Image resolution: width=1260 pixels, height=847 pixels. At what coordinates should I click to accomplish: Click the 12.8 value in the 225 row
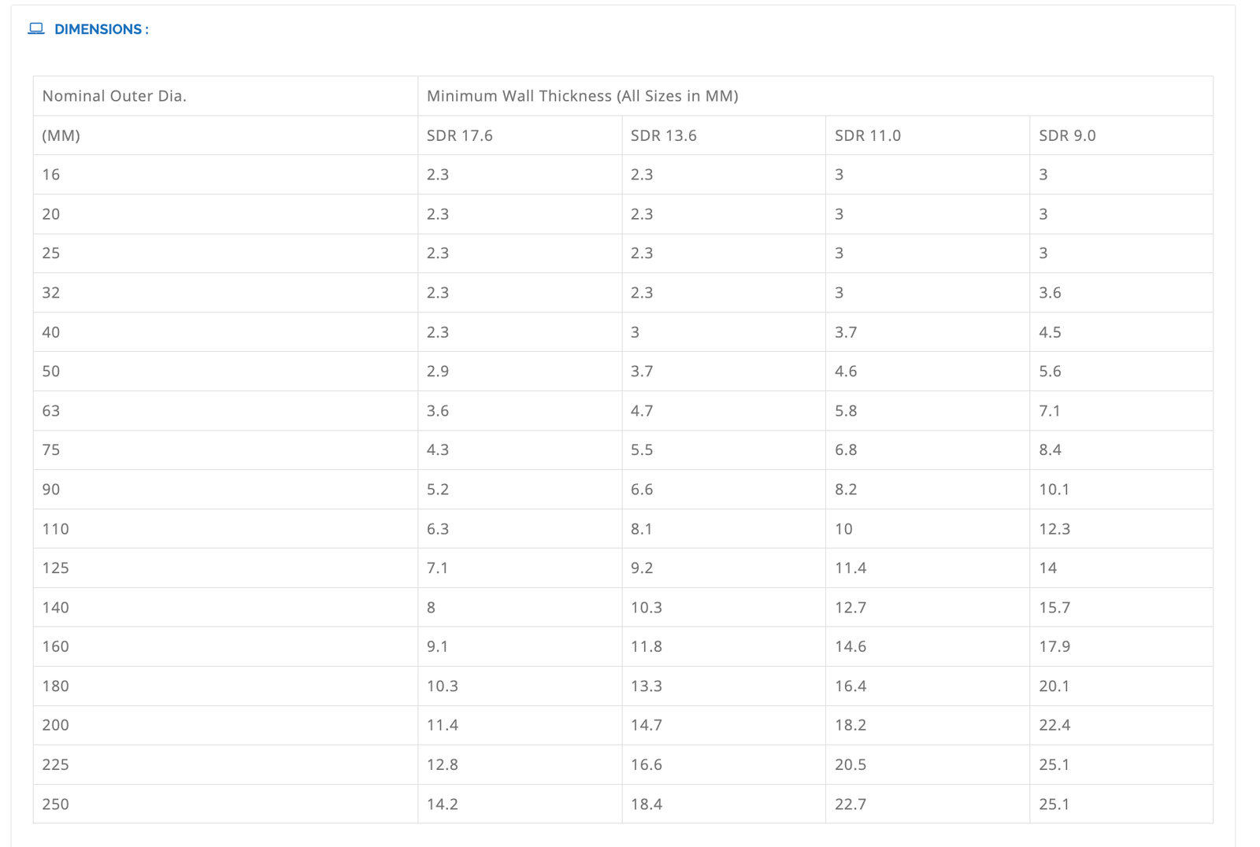[442, 765]
